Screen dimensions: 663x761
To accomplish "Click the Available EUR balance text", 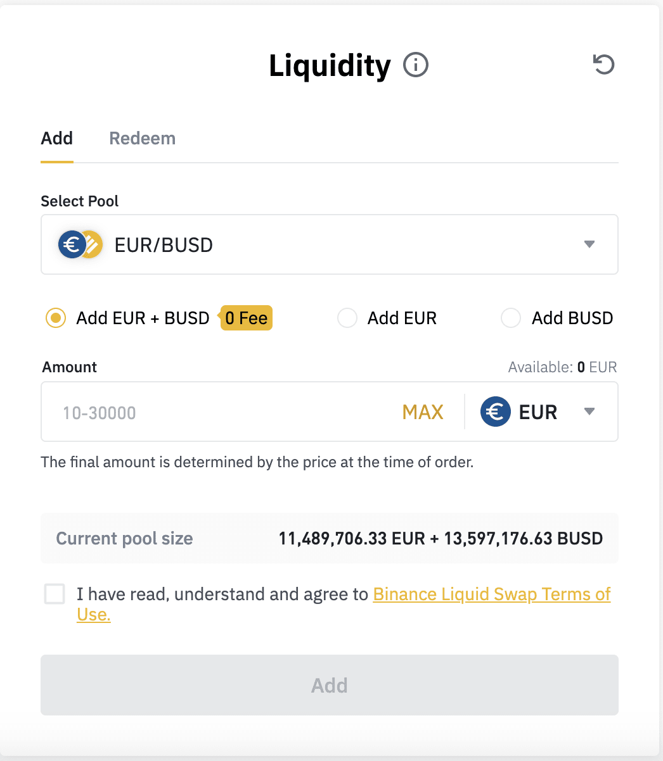I will tap(562, 367).
